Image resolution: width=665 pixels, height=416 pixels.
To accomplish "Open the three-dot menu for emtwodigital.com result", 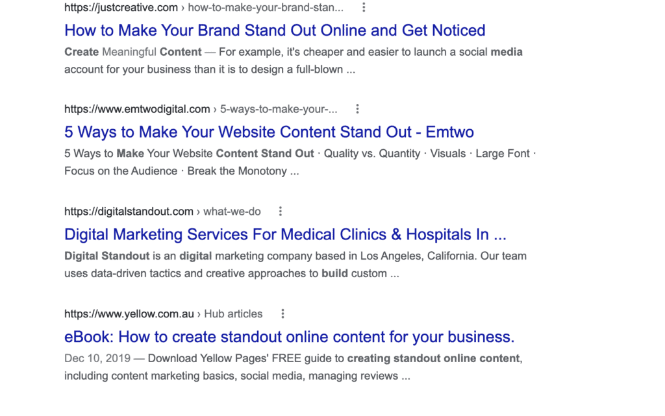I will point(358,108).
